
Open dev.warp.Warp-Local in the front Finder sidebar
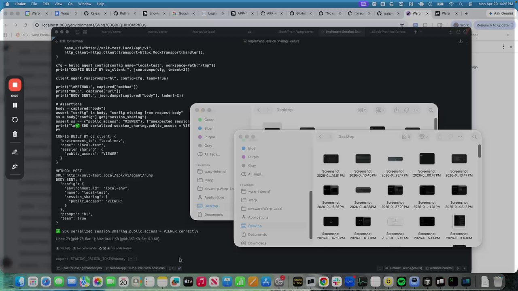coord(265,209)
